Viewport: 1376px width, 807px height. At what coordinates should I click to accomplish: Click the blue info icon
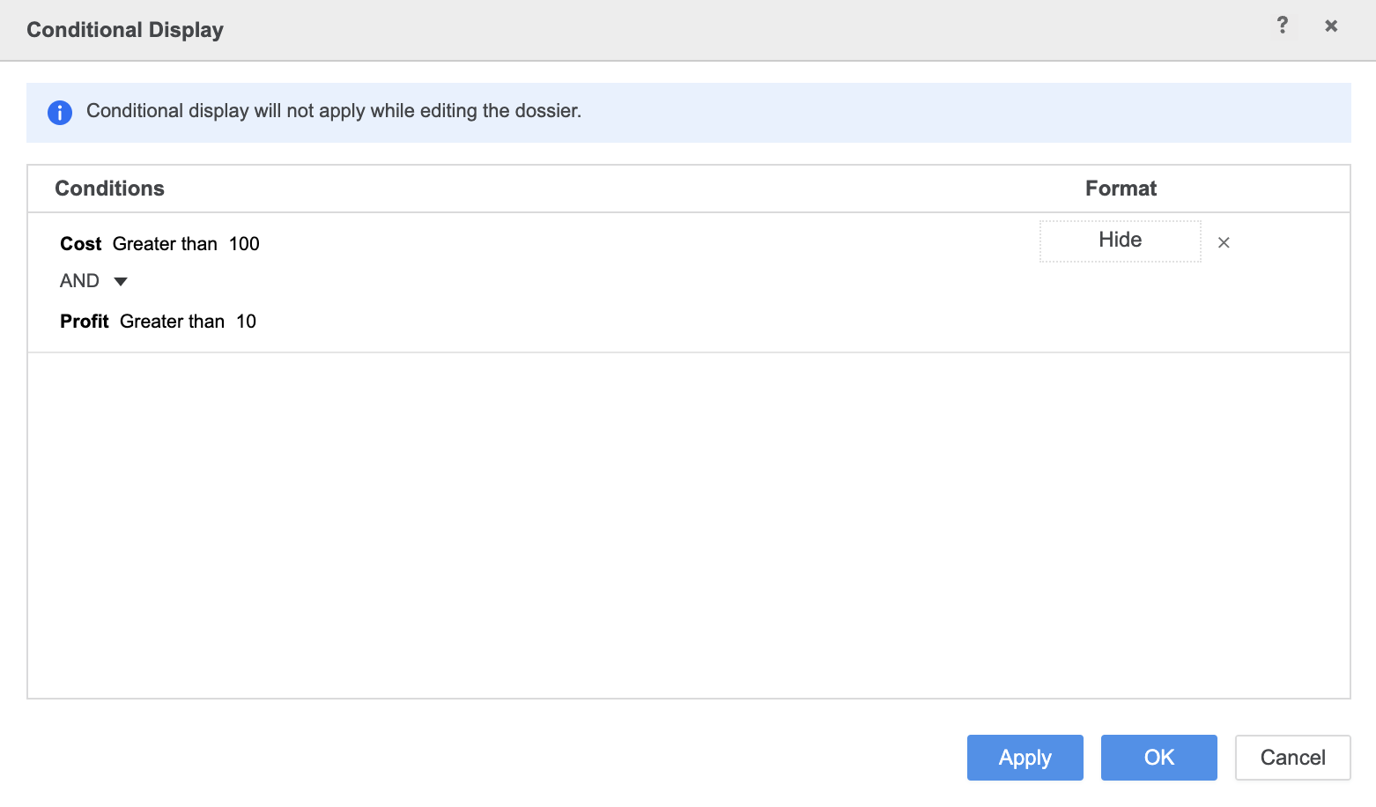(x=60, y=113)
